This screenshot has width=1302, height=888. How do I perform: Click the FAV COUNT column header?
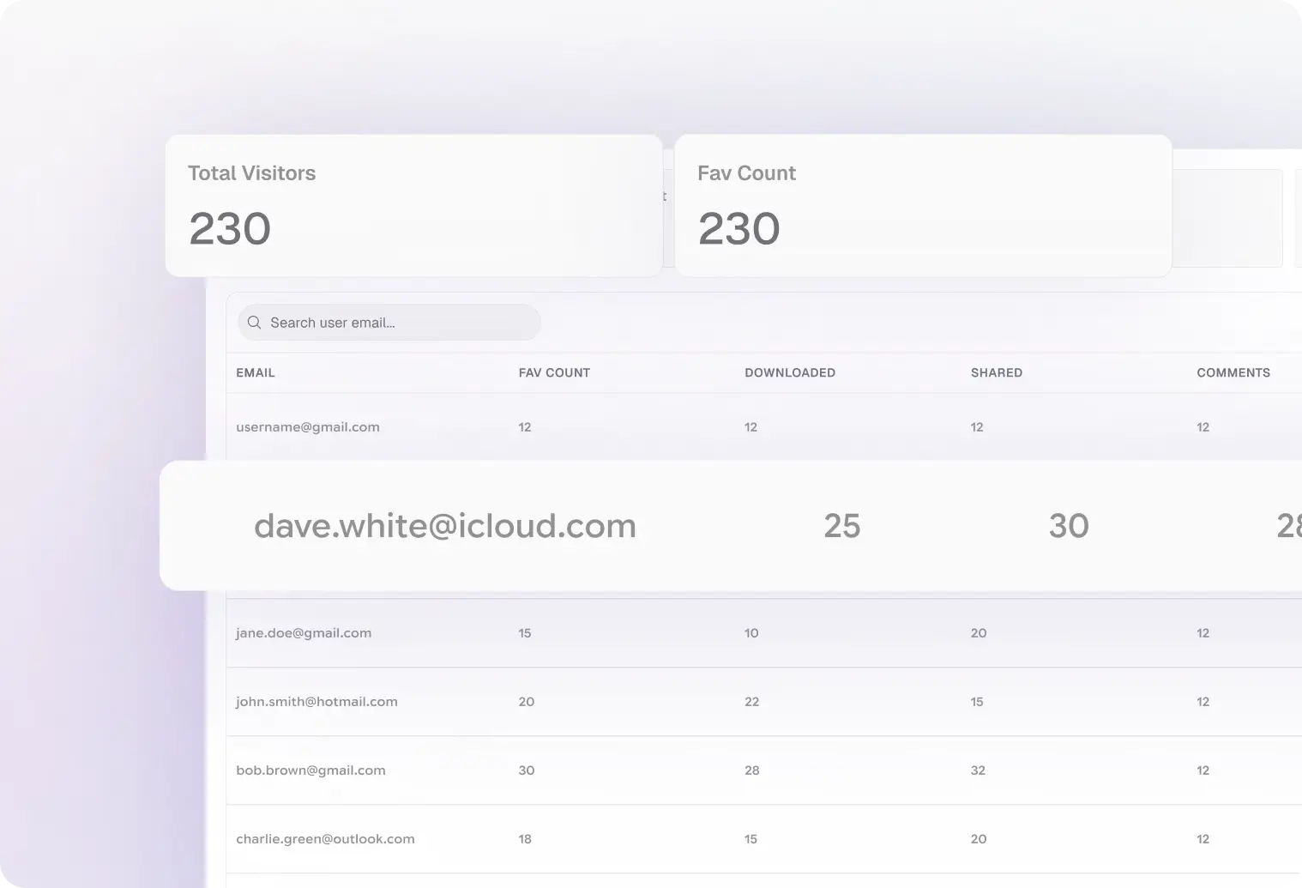[x=554, y=372]
